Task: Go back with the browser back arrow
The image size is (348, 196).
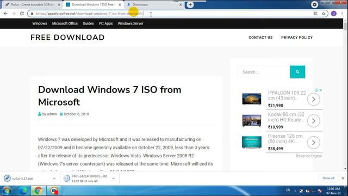Action: 5,14
